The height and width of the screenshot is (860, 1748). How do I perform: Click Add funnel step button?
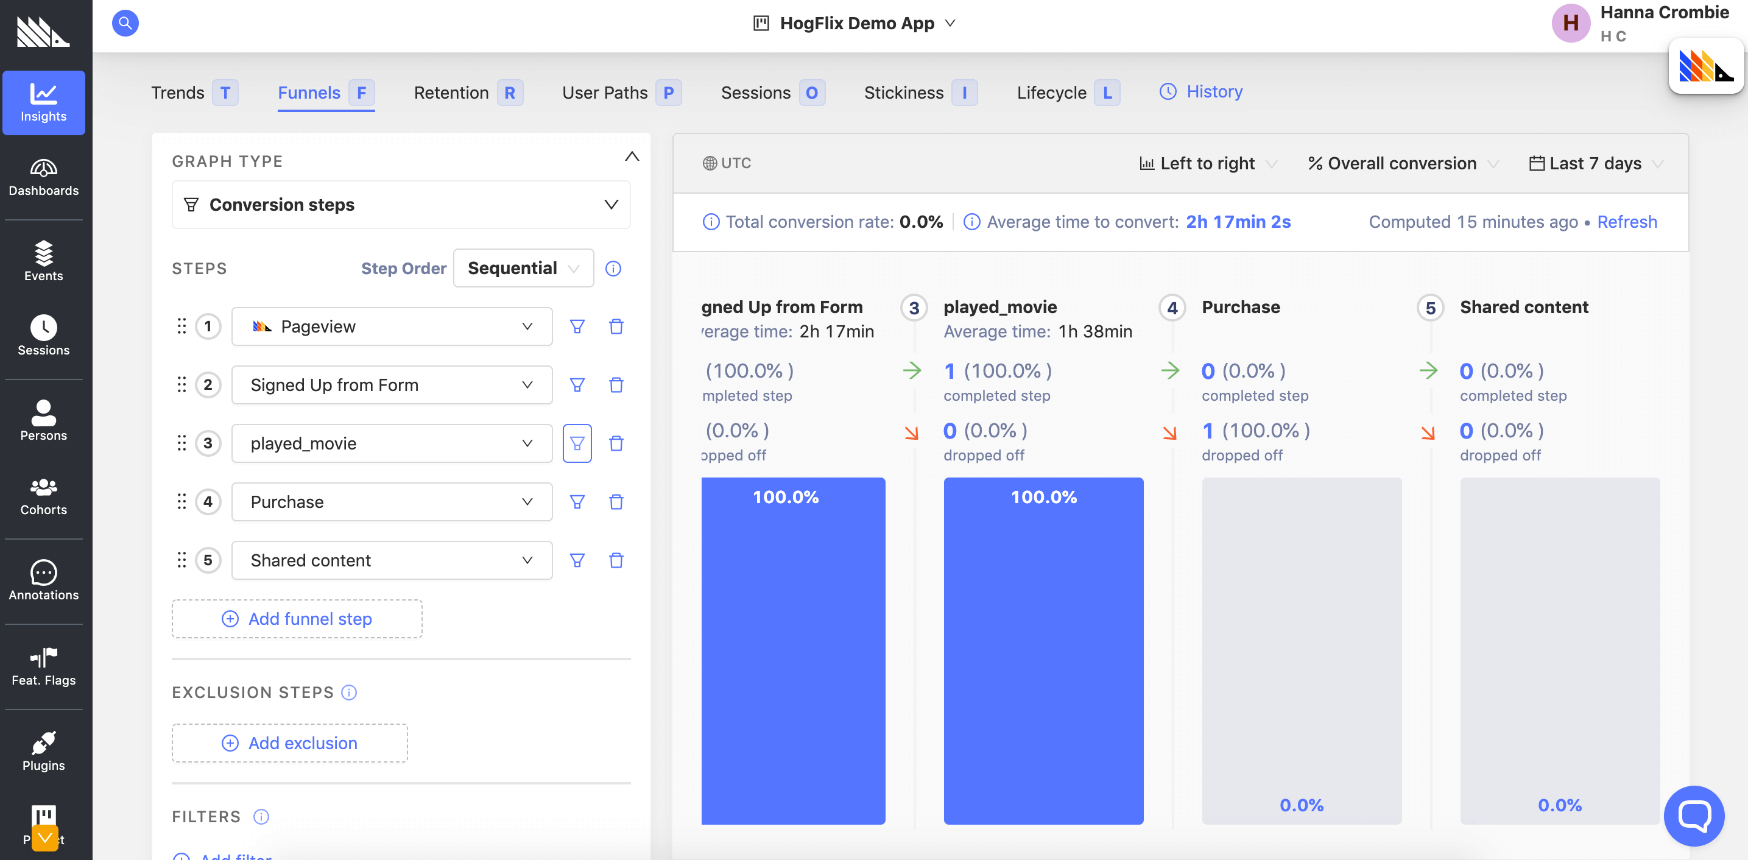coord(297,618)
